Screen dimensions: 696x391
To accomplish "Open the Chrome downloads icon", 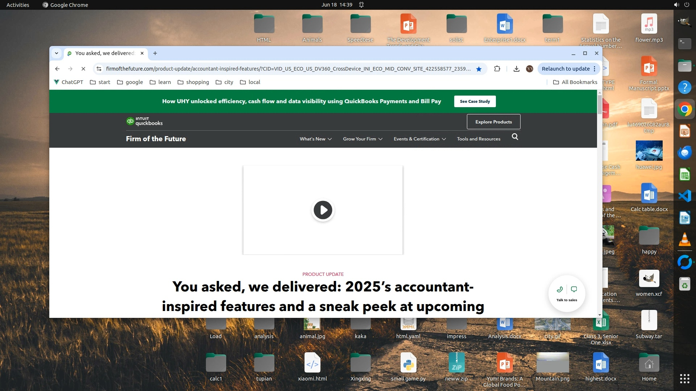I will (x=517, y=69).
